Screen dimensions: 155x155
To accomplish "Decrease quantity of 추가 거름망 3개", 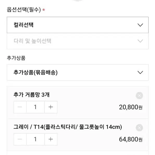I will click(x=20, y=107).
